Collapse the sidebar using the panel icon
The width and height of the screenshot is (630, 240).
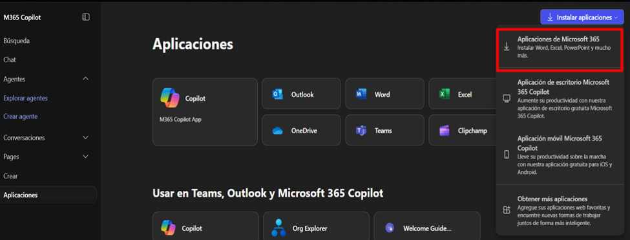(x=85, y=17)
